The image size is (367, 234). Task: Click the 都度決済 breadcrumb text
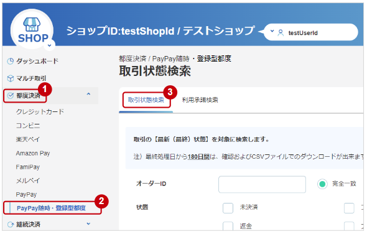(x=132, y=58)
